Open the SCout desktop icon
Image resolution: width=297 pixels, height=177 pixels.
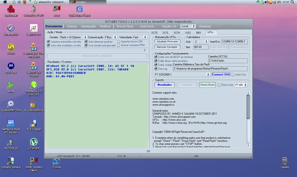pyautogui.click(x=11, y=49)
